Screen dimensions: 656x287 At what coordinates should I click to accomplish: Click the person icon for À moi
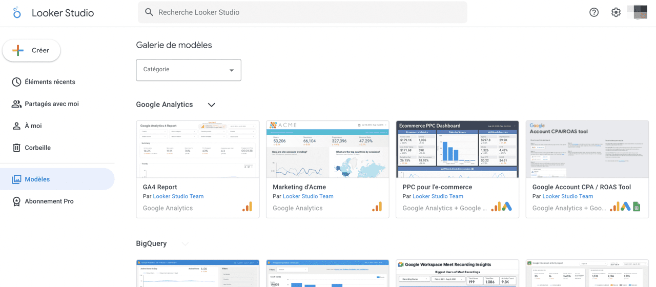[x=16, y=126]
